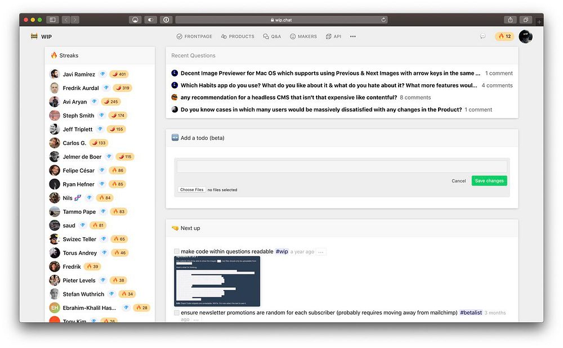Viewport: 563px width, 348px height.
Task: Open Torus Andrey in the streaks list
Action: [80, 253]
